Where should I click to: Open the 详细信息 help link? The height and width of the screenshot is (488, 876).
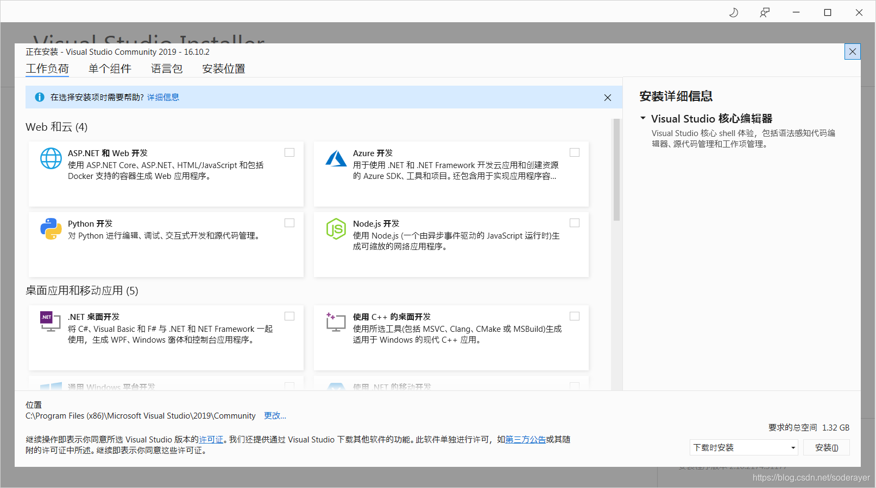coord(163,97)
